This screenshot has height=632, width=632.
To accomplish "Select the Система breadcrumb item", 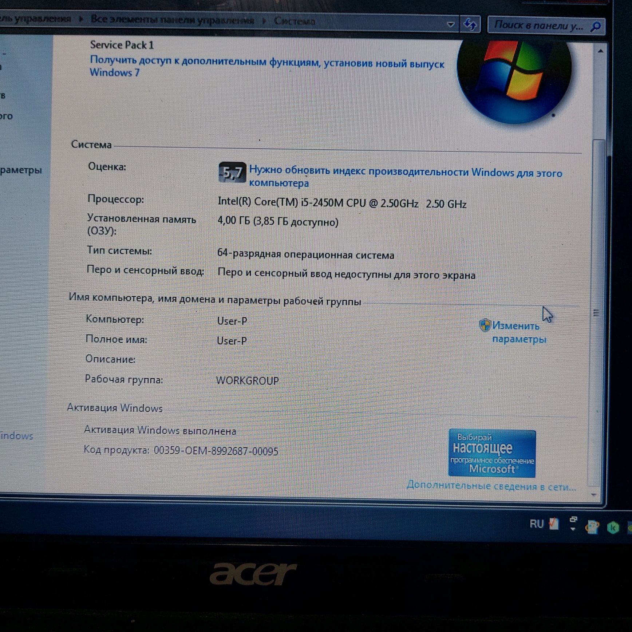I will pyautogui.click(x=294, y=21).
